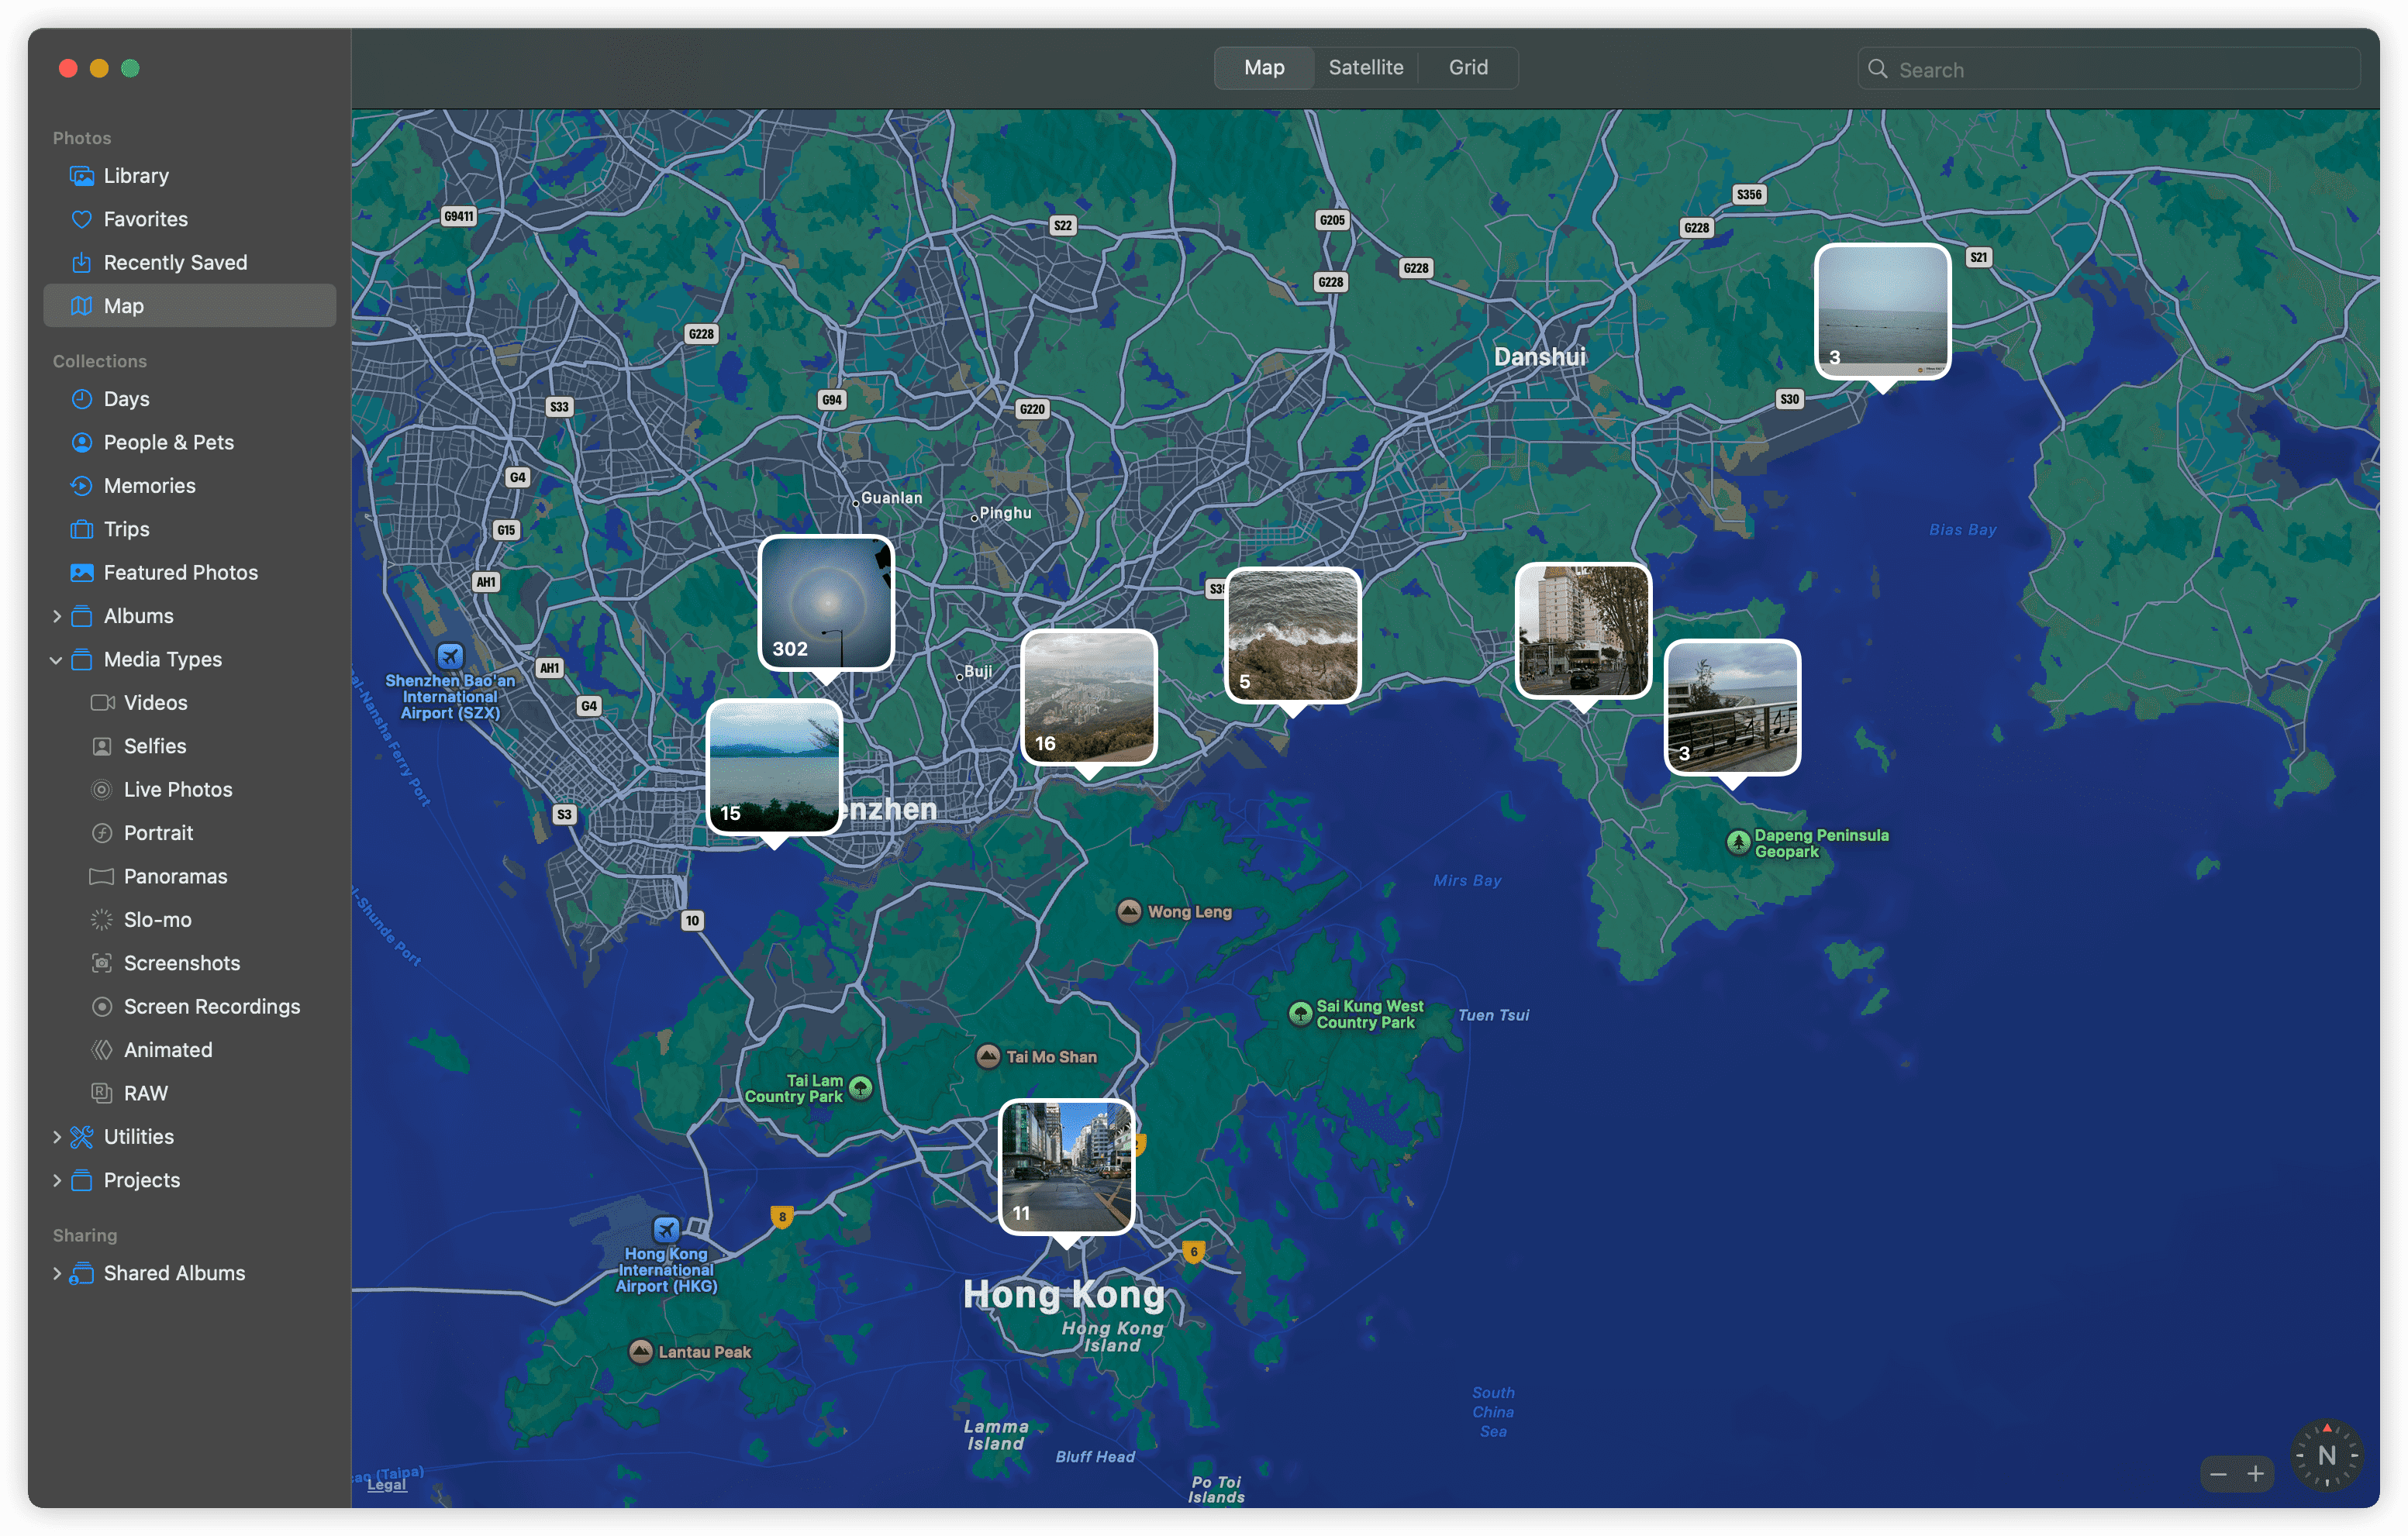Click the Legal link on map
The image size is (2408, 1536).
point(386,1485)
